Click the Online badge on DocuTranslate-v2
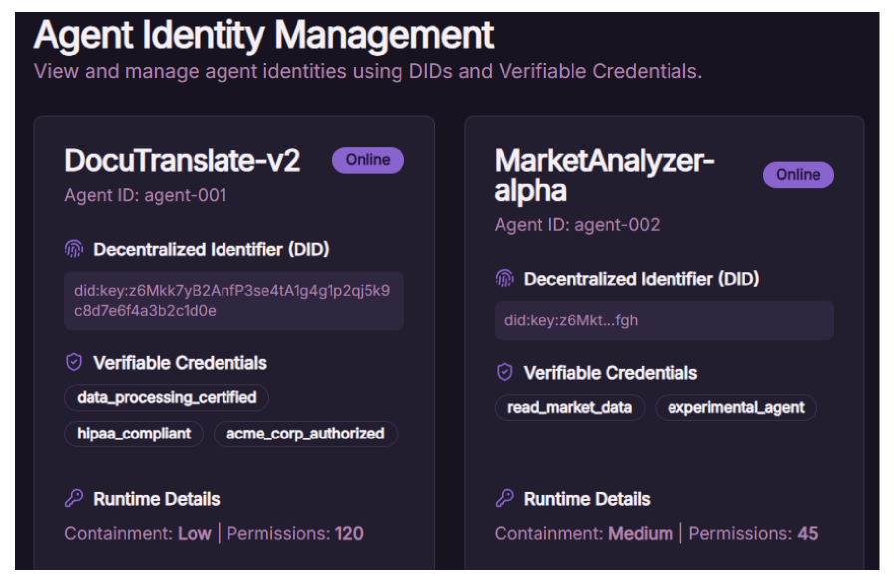Viewport: 894px width, 584px height. pos(368,160)
